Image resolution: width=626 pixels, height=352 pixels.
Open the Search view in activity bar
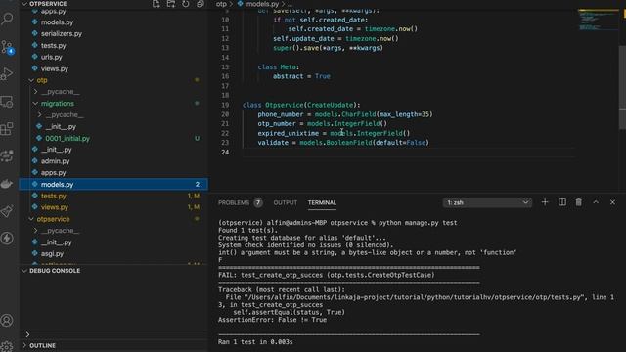point(7,18)
